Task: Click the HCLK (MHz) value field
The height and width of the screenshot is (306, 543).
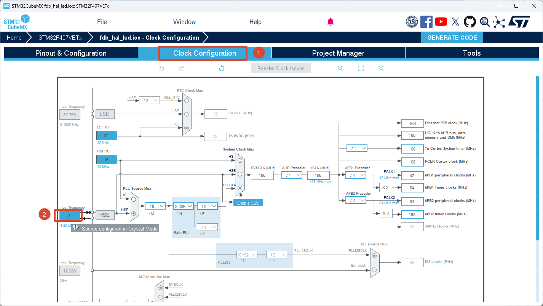Action: pos(318,175)
